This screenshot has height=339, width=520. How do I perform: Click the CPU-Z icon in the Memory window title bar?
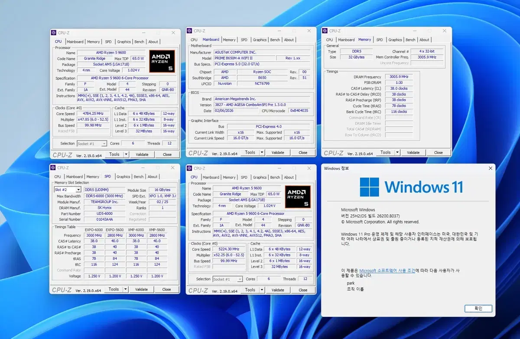[325, 31]
